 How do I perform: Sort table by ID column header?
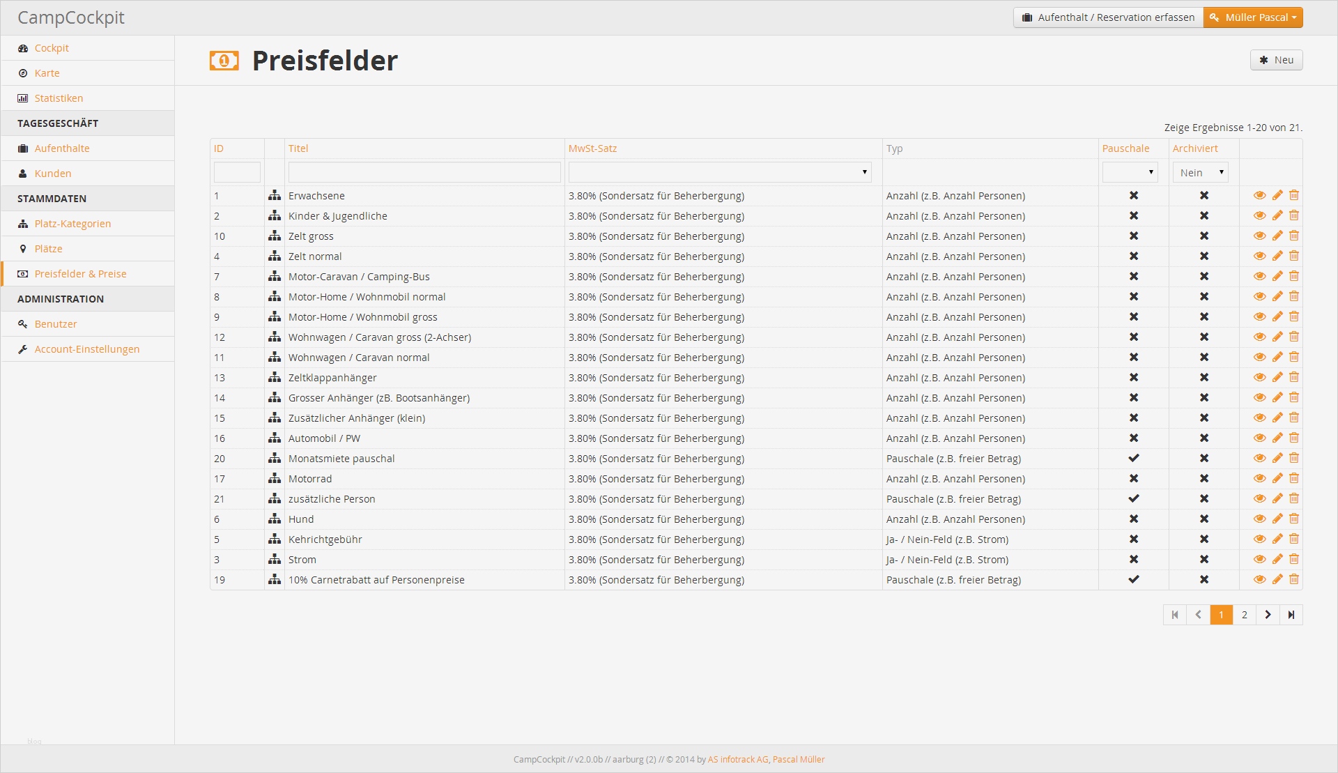(x=219, y=148)
